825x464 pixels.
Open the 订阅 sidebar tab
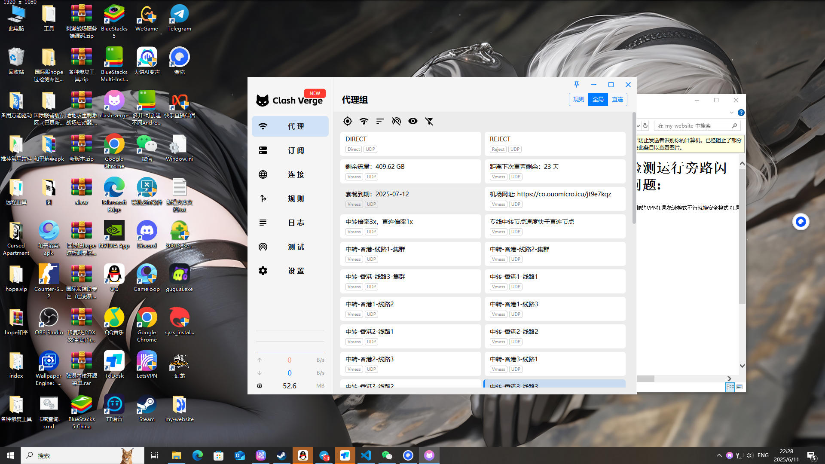[290, 150]
